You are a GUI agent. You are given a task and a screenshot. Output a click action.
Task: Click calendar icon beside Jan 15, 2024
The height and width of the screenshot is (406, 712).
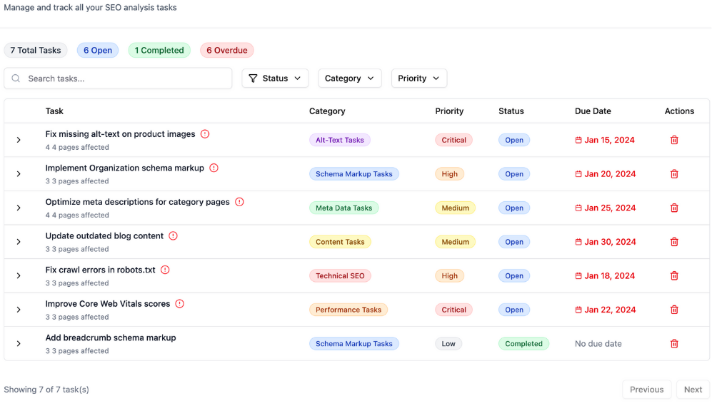(578, 141)
